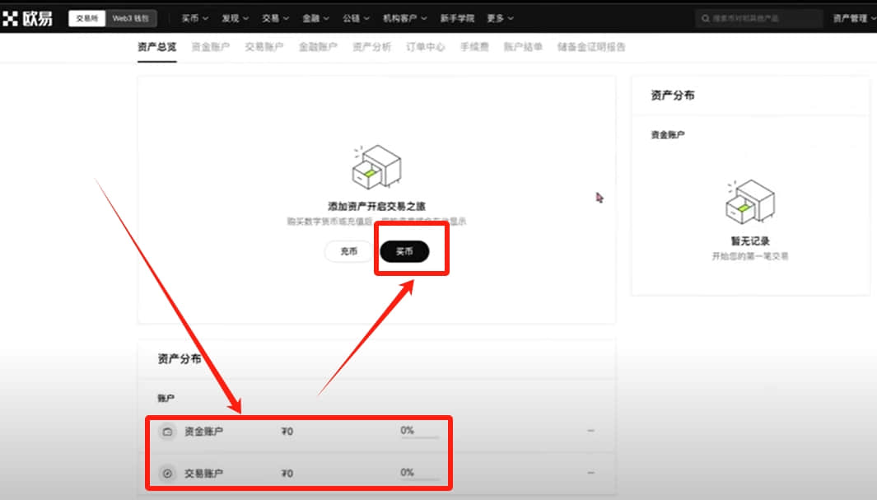This screenshot has height=500, width=877.
Task: Switch to the Web3 钱包 toggle option
Action: (x=131, y=18)
